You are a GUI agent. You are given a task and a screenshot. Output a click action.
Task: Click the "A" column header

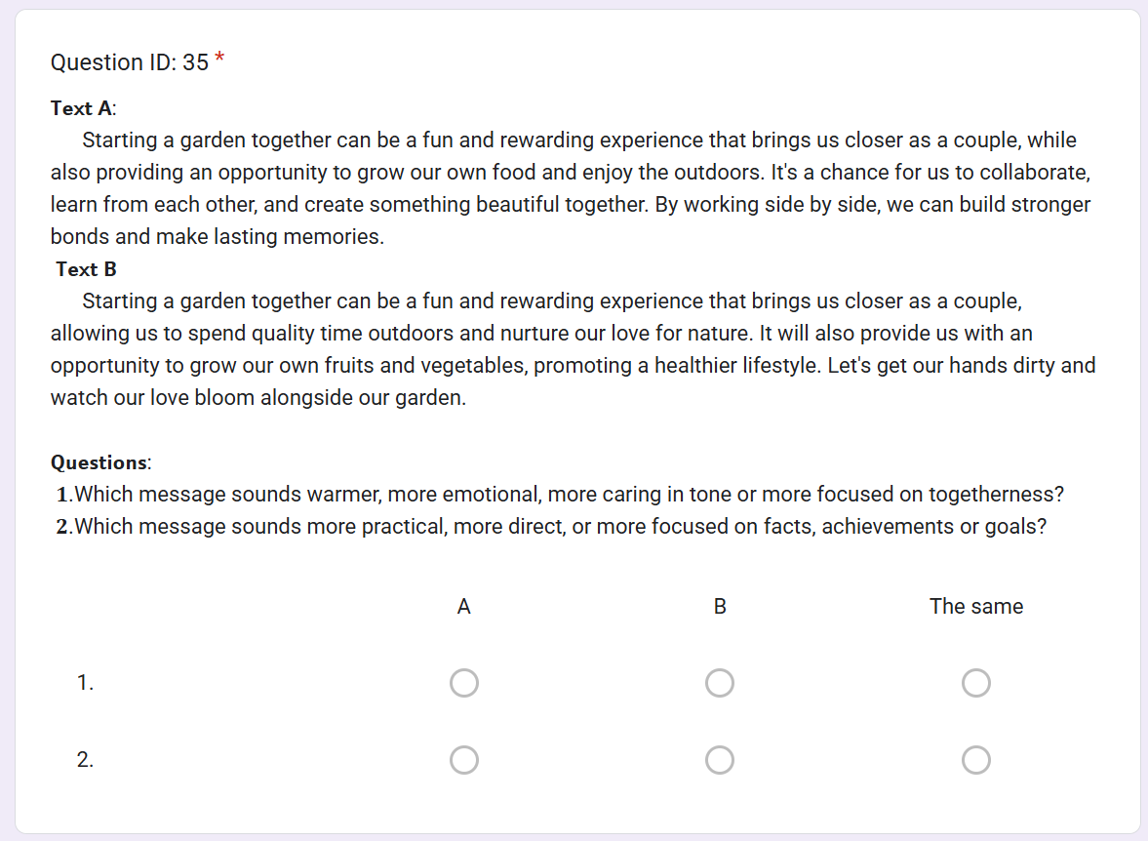point(464,607)
